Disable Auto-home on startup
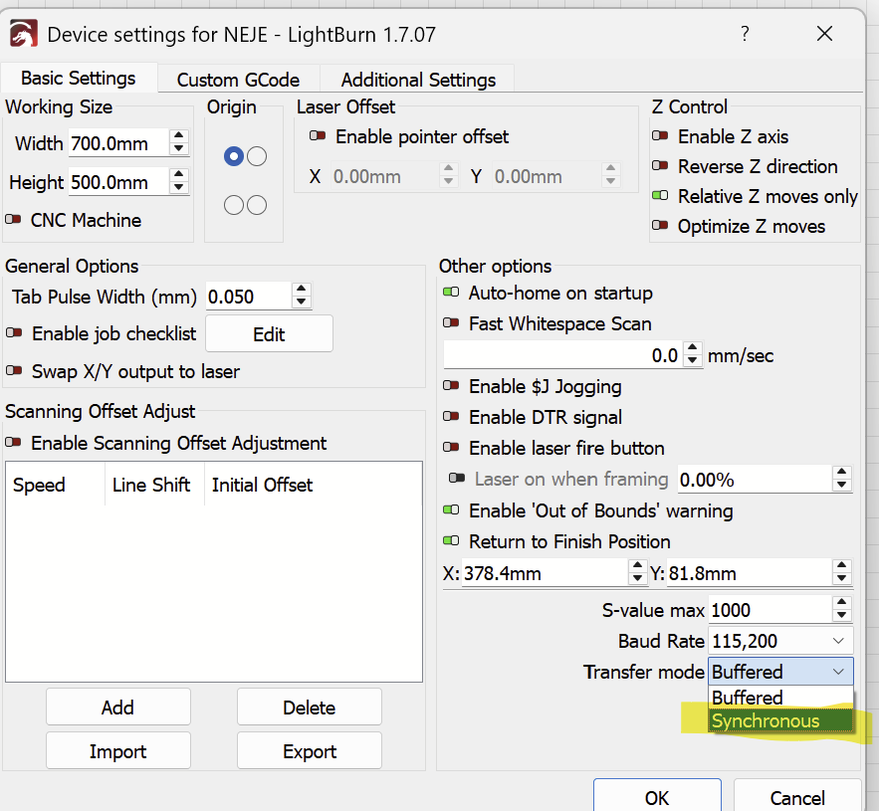The width and height of the screenshot is (879, 811). tap(451, 293)
